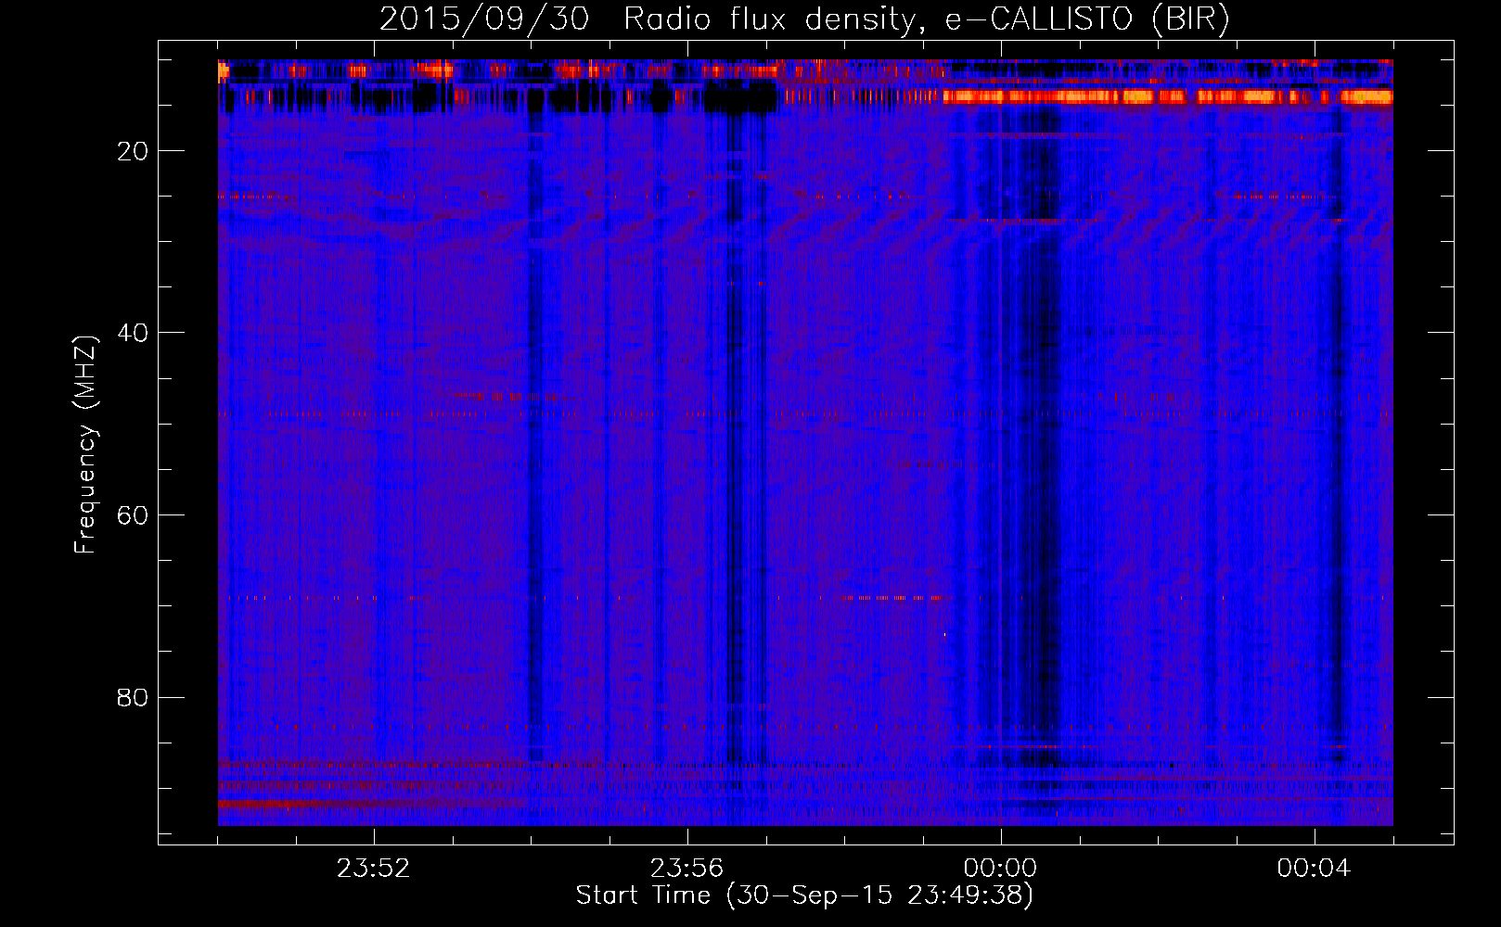
Task: Click the "Start Time (30-Sep-15 23:49:38)" axis label
Action: pyautogui.click(x=804, y=895)
